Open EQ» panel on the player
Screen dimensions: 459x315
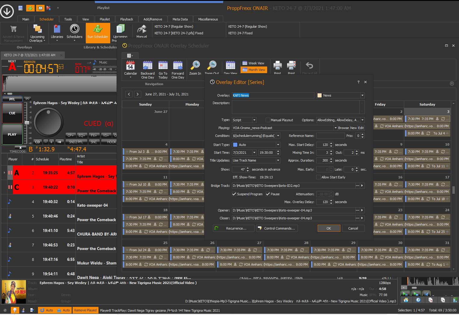click(82, 135)
